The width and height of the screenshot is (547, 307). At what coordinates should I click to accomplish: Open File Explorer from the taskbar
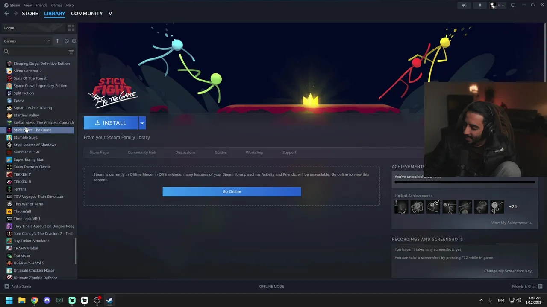coord(22,300)
